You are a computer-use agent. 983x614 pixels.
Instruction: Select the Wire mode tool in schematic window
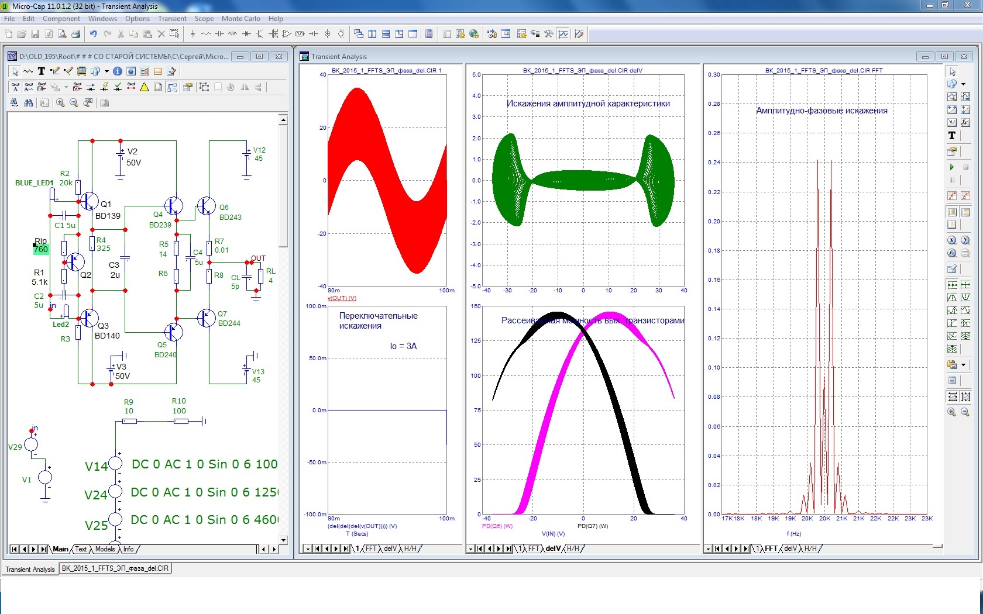click(55, 71)
